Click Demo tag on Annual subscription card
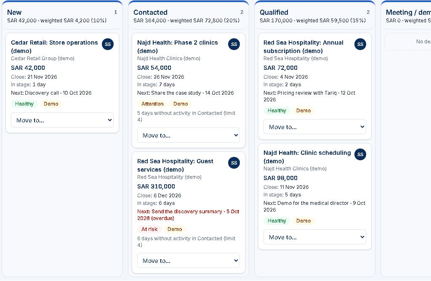The width and height of the screenshot is (431, 281). tap(303, 110)
